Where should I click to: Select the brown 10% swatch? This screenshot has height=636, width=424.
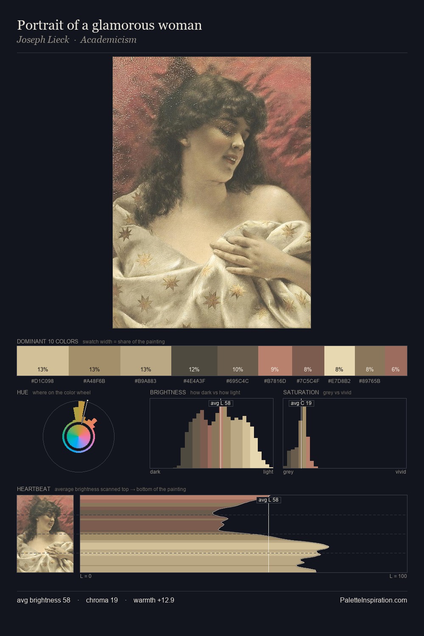pos(237,361)
